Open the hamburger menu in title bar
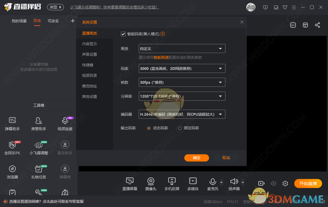Viewport: 328px width, 207px height. pos(294,7)
